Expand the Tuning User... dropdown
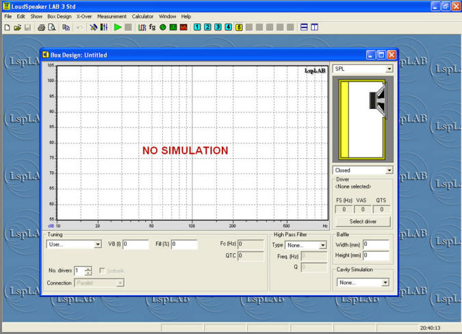Viewport: 462px width, 334px height. pyautogui.click(x=98, y=244)
